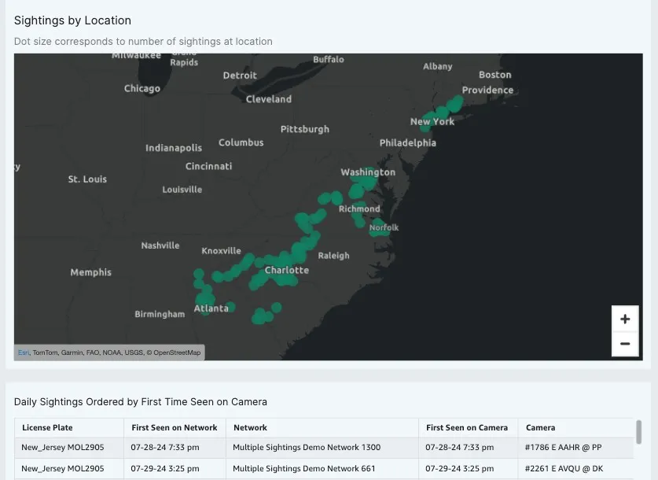Click the Pittsburgh label on map
The width and height of the screenshot is (658, 480).
click(x=305, y=129)
